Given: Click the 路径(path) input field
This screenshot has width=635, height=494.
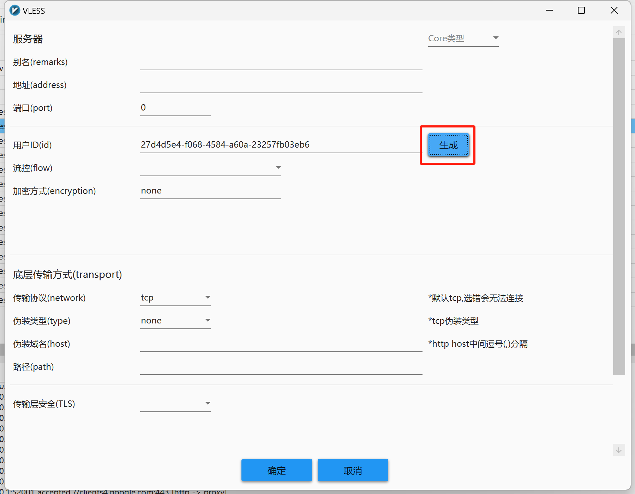Looking at the screenshot, I should pyautogui.click(x=281, y=367).
